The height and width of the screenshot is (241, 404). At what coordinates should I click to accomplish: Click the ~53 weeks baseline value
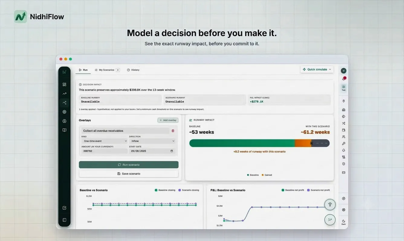point(202,132)
